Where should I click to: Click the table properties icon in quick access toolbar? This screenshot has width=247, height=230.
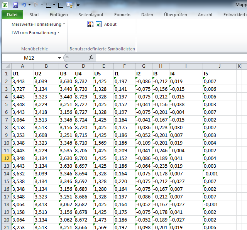[69, 5]
